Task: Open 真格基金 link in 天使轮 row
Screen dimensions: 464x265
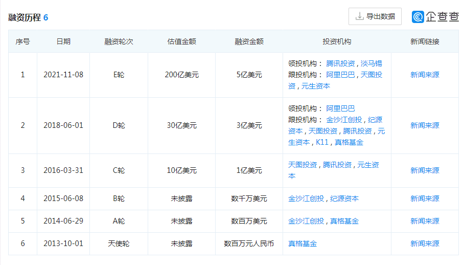Action: pos(303,244)
